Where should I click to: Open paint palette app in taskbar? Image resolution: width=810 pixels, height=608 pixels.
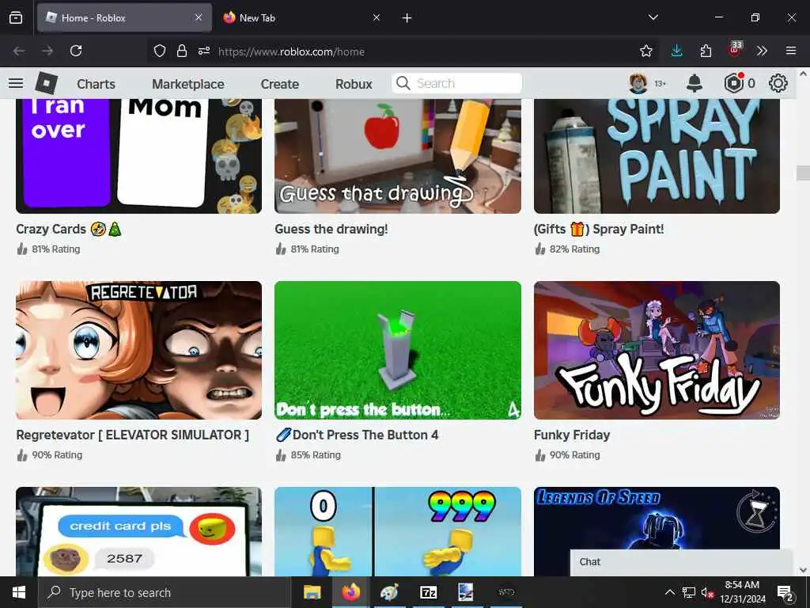click(389, 592)
